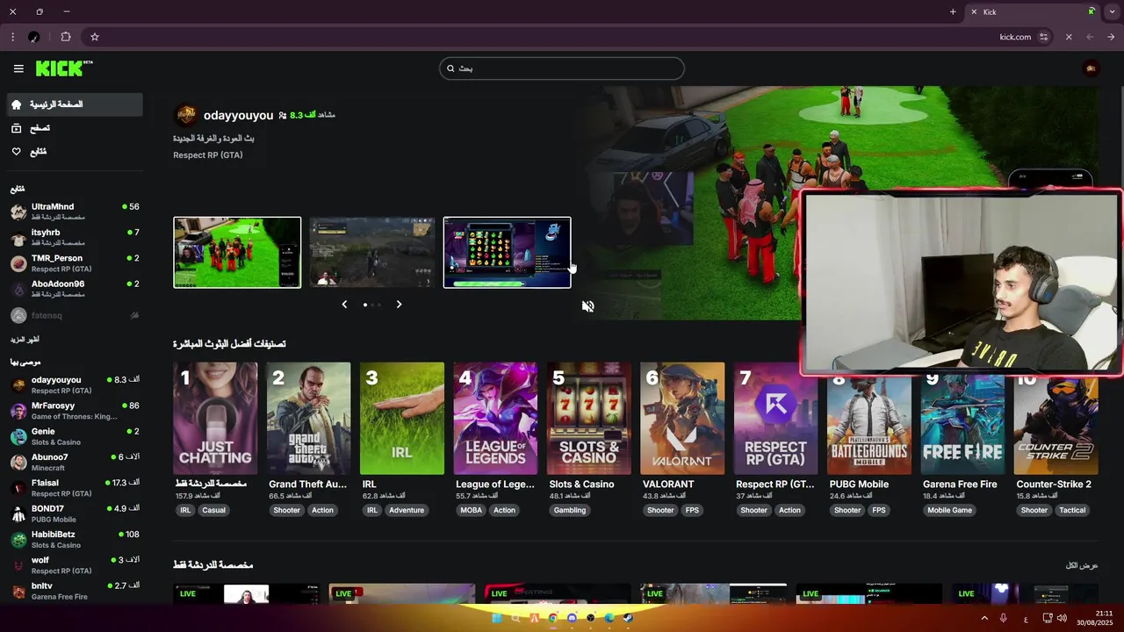This screenshot has width=1124, height=632.
Task: Click FPS tag under VALORANT
Action: [x=692, y=510]
